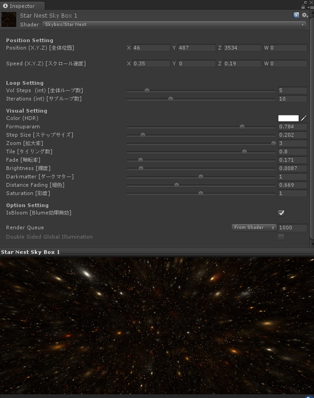Click the Iterations slider handle
314x398 pixels.
[171, 99]
